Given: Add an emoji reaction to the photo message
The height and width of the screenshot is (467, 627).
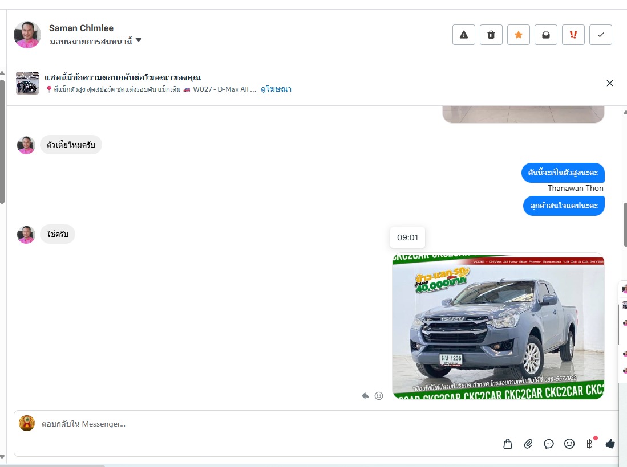Looking at the screenshot, I should pyautogui.click(x=379, y=396).
